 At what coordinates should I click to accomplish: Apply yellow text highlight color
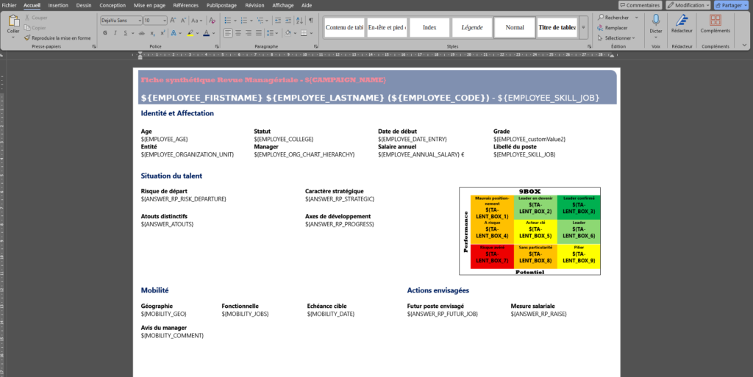[190, 33]
